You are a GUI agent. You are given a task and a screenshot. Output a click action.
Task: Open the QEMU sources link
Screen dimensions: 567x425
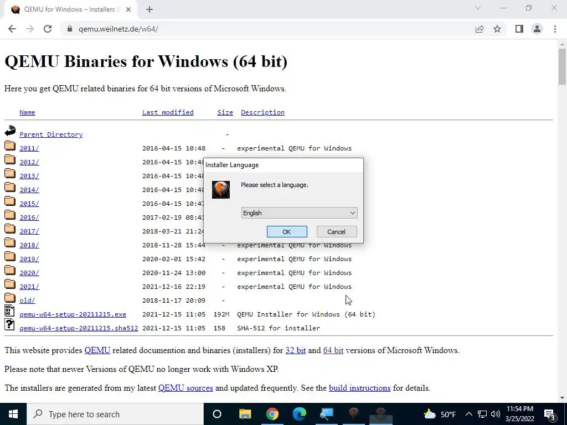tap(185, 388)
